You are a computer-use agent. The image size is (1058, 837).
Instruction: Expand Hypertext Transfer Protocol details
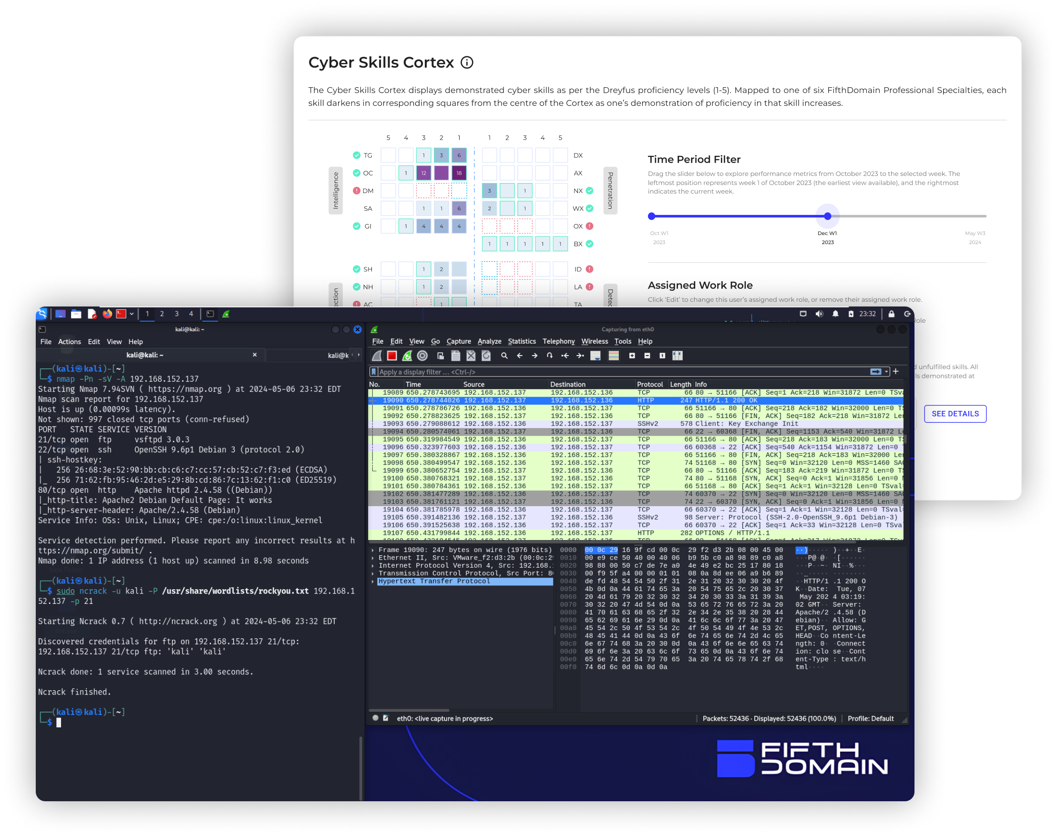coord(373,581)
